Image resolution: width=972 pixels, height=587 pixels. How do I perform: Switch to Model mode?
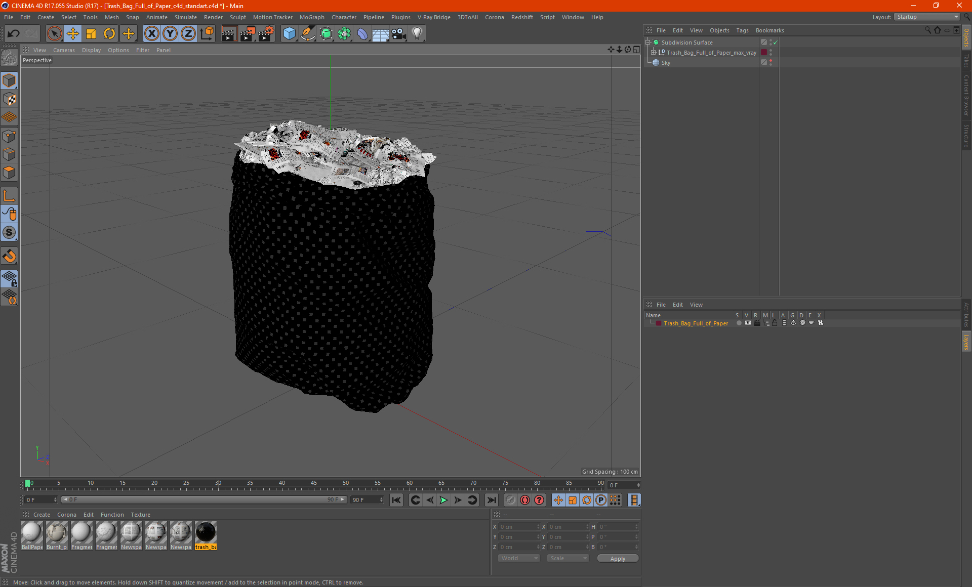coord(9,80)
